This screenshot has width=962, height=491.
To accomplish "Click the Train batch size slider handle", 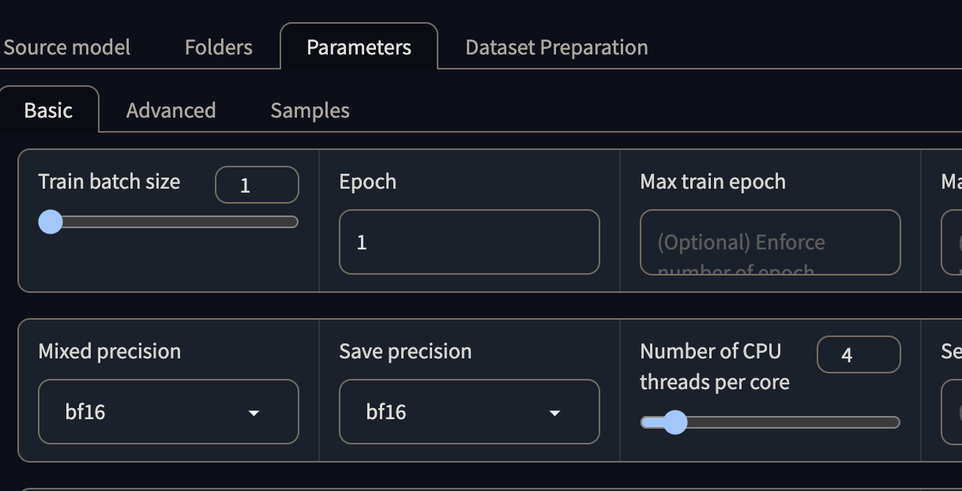I will click(51, 222).
